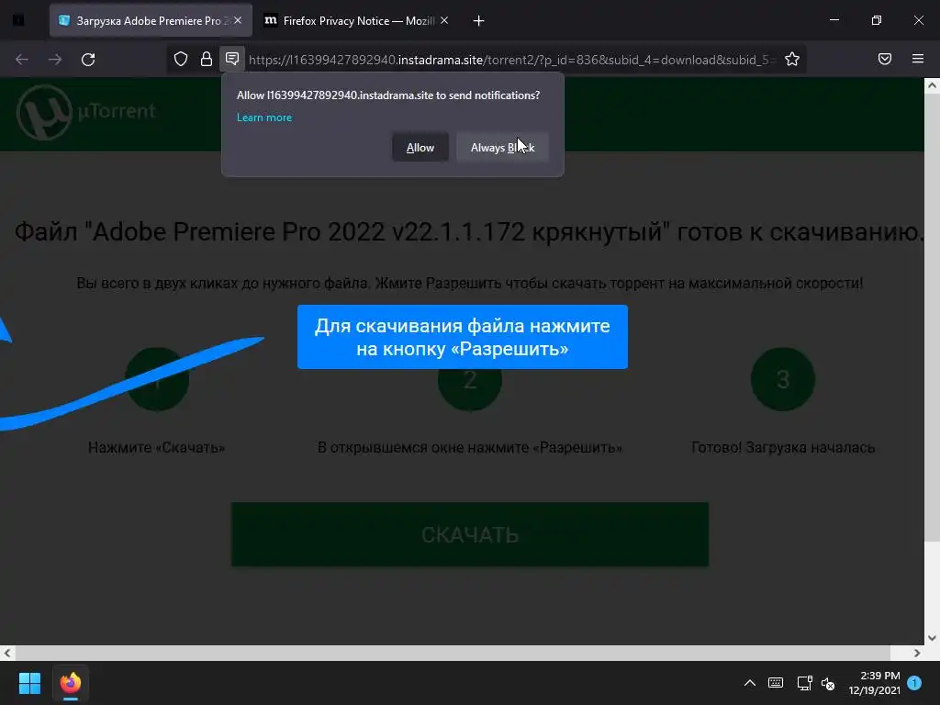Open a new tab with the plus button
Viewport: 940px width, 705px height.
pyautogui.click(x=478, y=21)
